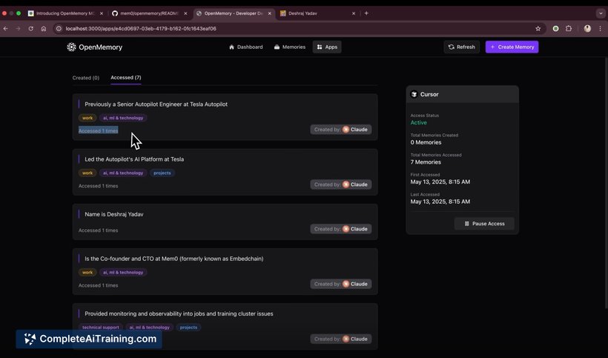This screenshot has height=358, width=608.
Task: Open a new browser tab with plus icon
Action: click(366, 13)
